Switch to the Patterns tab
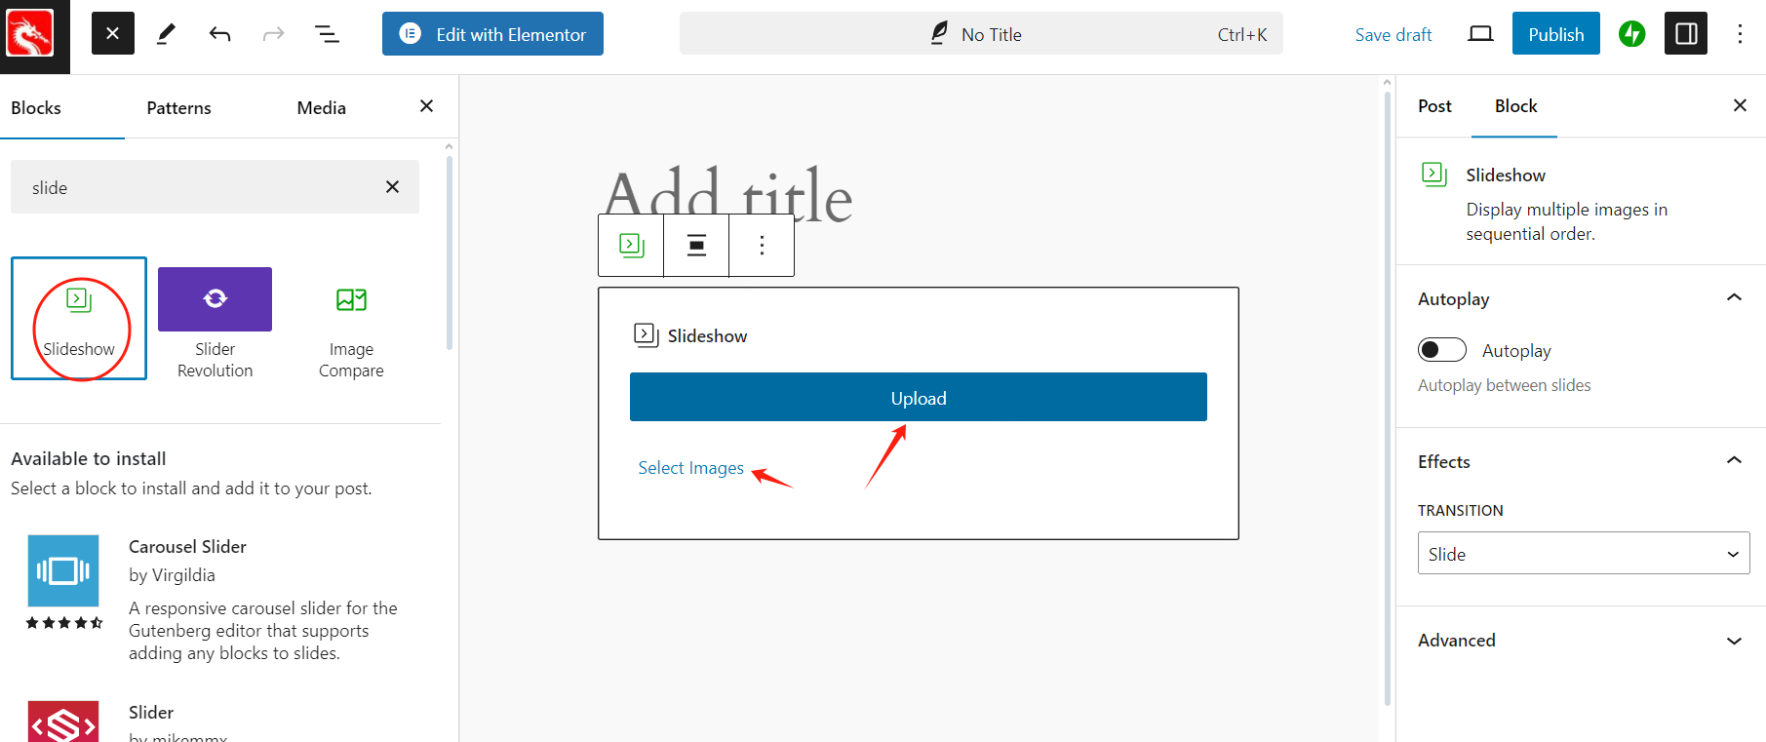1766x742 pixels. tap(178, 108)
